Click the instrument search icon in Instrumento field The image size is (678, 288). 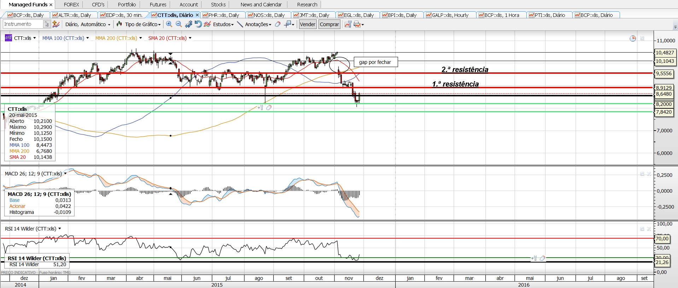pyautogui.click(x=47, y=24)
